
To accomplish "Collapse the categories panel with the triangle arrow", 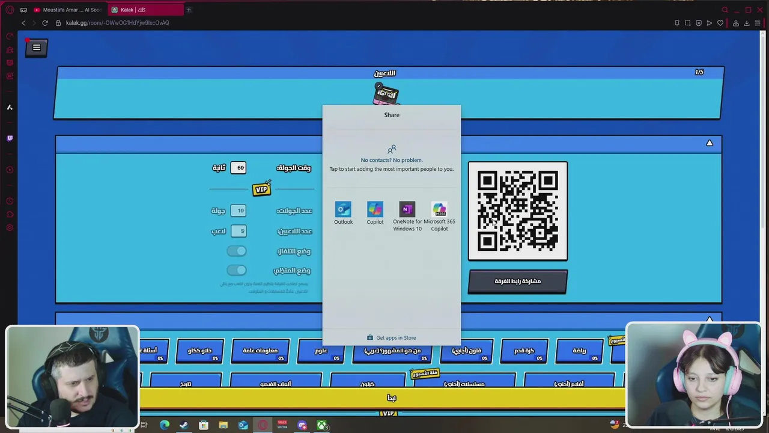I will (x=710, y=319).
